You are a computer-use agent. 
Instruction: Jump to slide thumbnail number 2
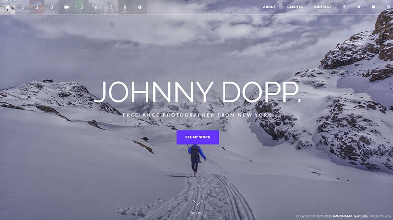coord(37,7)
